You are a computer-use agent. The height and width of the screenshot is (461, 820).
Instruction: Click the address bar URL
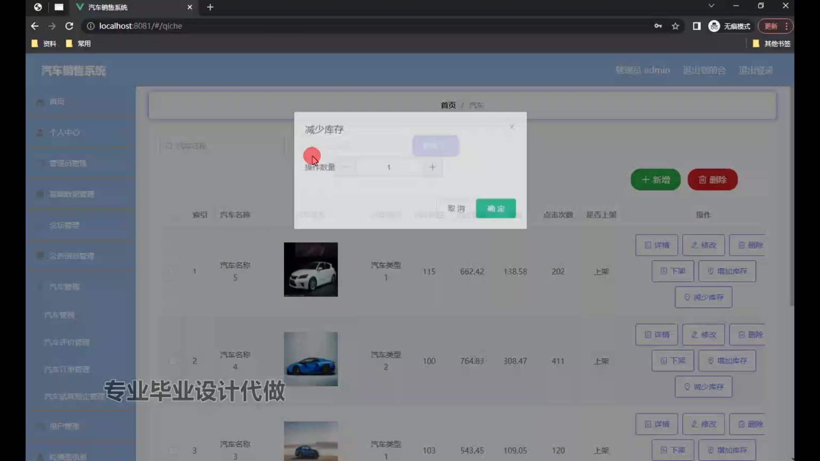[141, 26]
